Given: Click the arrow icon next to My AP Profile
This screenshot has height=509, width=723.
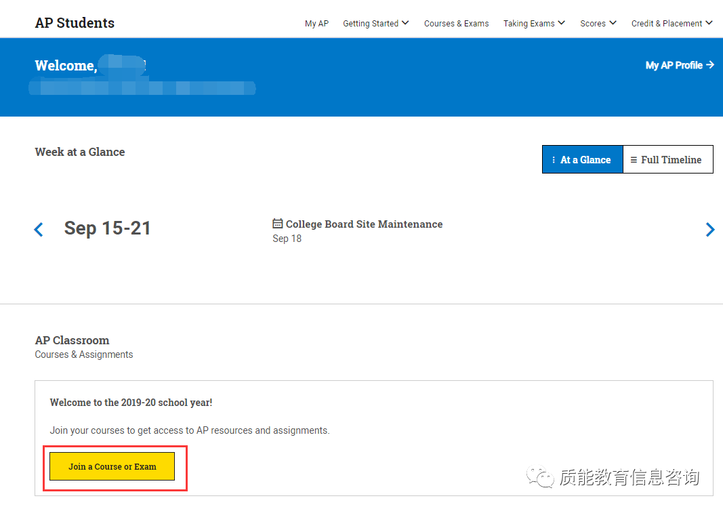Looking at the screenshot, I should 710,65.
